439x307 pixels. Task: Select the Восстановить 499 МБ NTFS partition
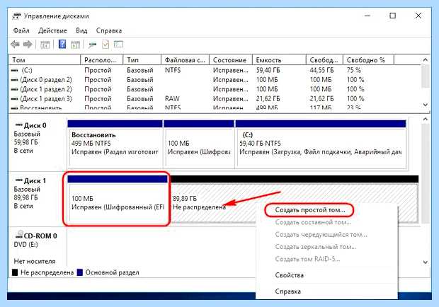(x=115, y=144)
